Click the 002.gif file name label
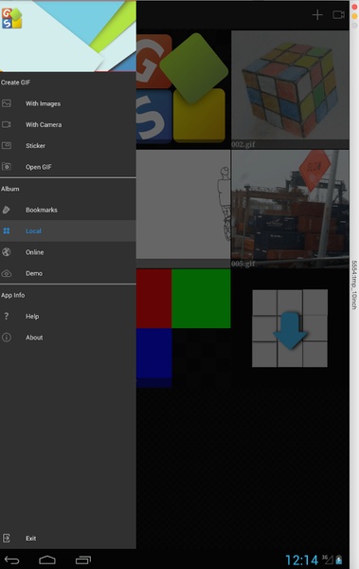Screen dimensions: 359x569 243,144
